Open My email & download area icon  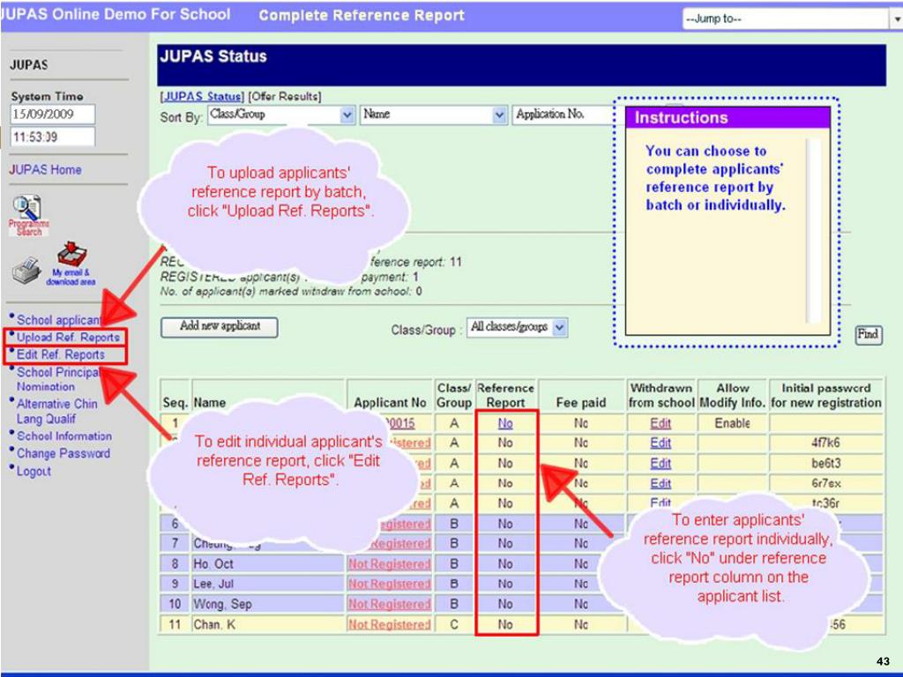71,264
